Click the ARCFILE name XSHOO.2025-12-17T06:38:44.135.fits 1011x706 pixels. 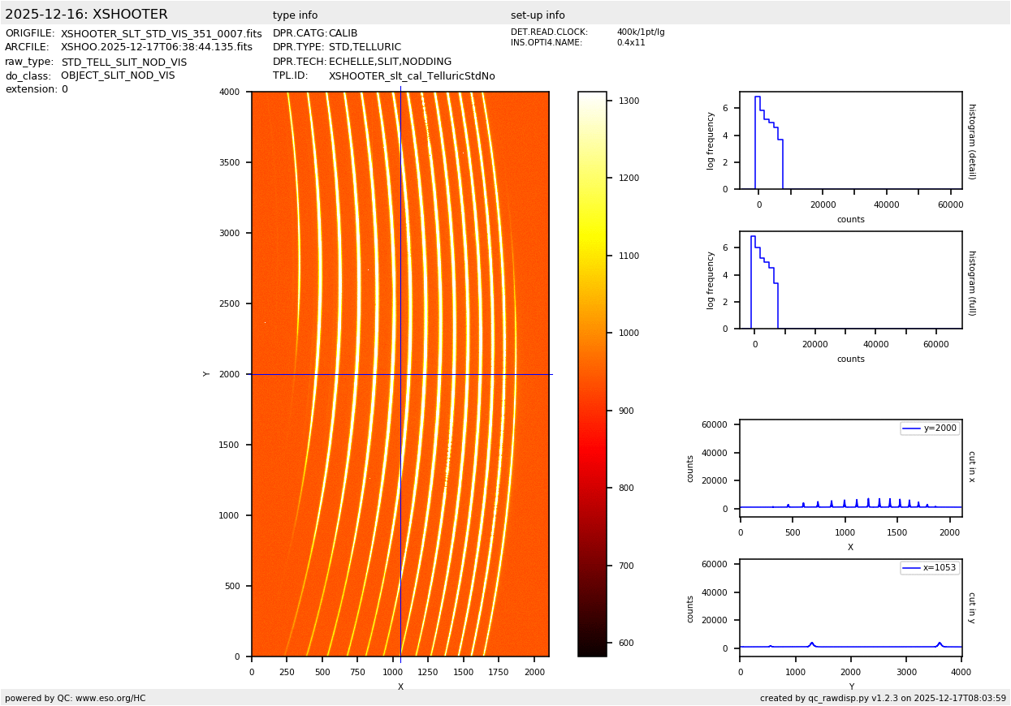tap(156, 48)
